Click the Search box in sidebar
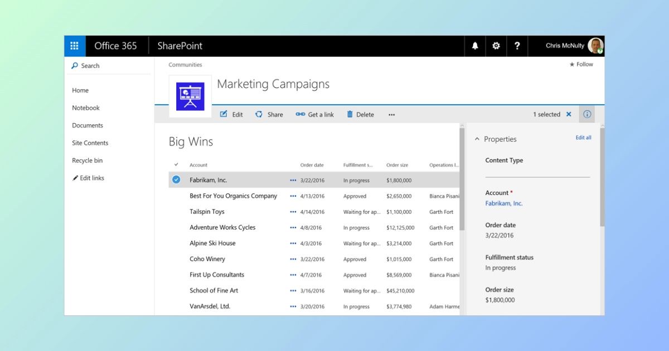 [x=110, y=66]
